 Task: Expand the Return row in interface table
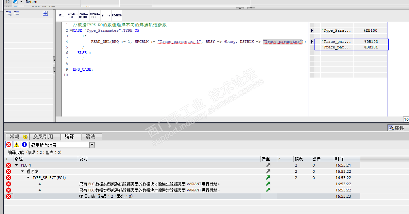click(21, 2)
